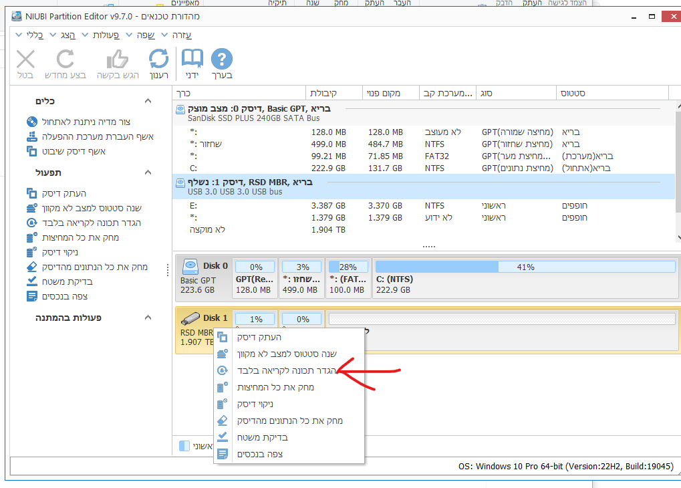Open the פעולות menu
The width and height of the screenshot is (681, 488).
pos(106,35)
